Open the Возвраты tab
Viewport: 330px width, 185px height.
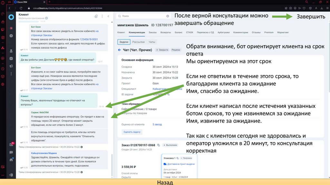click(x=166, y=33)
